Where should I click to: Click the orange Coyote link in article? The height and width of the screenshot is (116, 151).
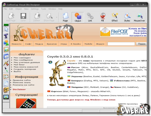(71, 61)
